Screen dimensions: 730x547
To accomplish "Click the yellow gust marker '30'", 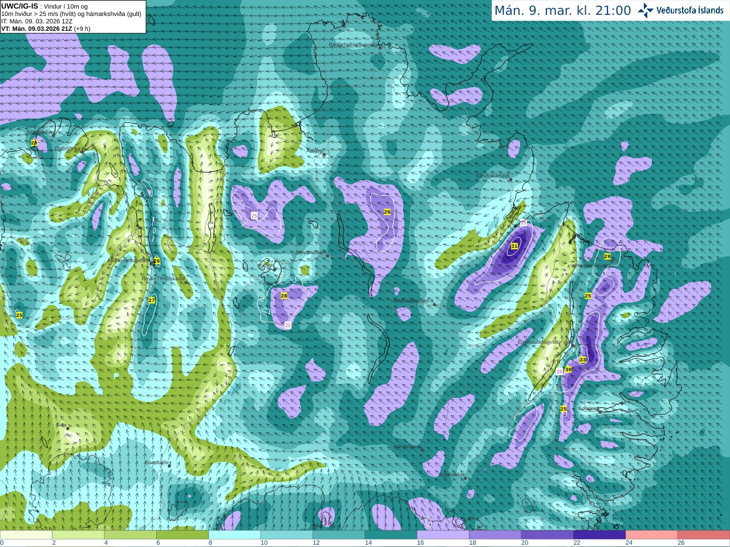I will pyautogui.click(x=569, y=369).
